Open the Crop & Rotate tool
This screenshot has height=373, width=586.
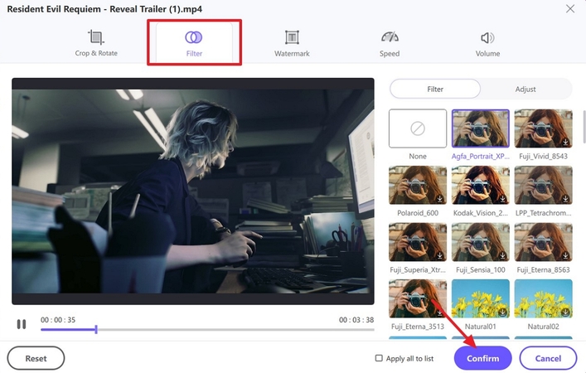[96, 43]
